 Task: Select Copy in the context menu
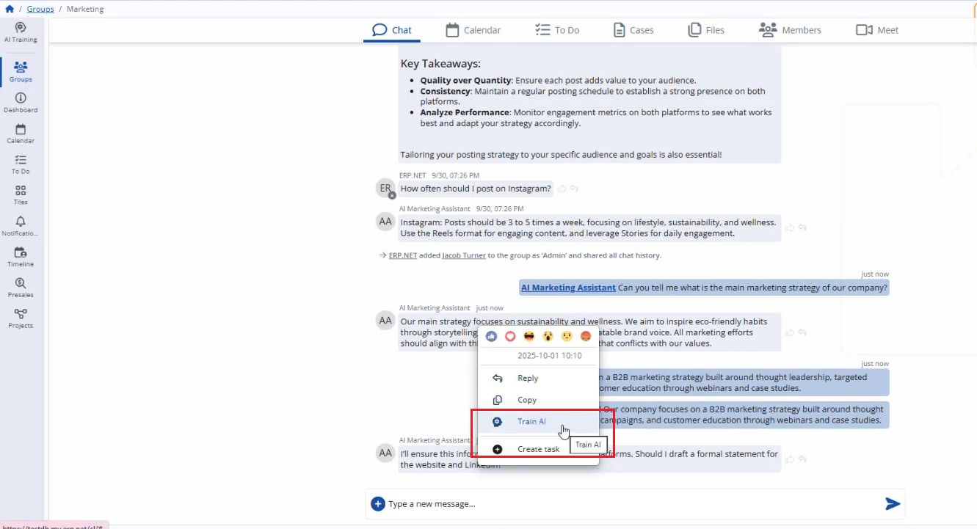[x=527, y=400]
